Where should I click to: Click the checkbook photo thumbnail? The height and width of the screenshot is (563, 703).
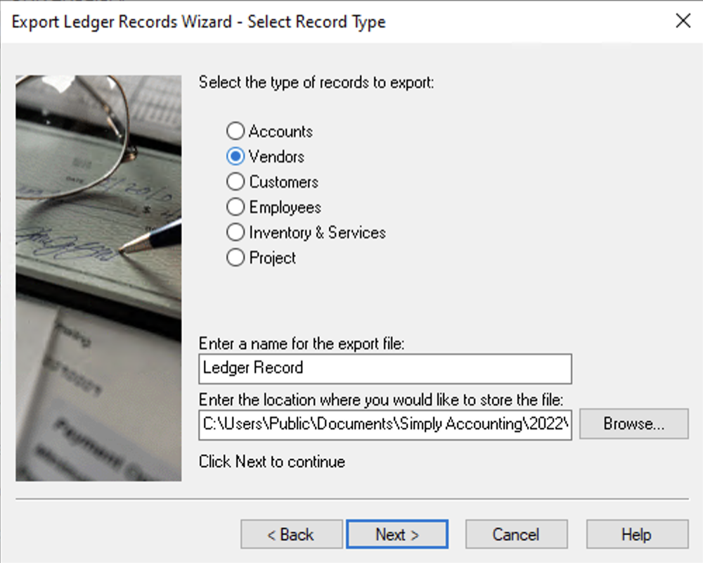coord(97,276)
